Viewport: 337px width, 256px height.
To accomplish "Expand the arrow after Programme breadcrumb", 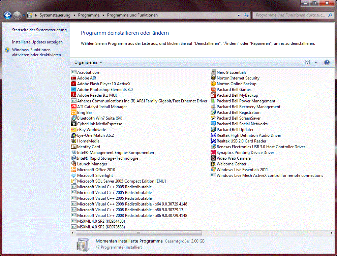I will click(103, 15).
